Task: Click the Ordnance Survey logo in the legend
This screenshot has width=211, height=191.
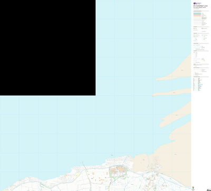Action: [197, 3]
